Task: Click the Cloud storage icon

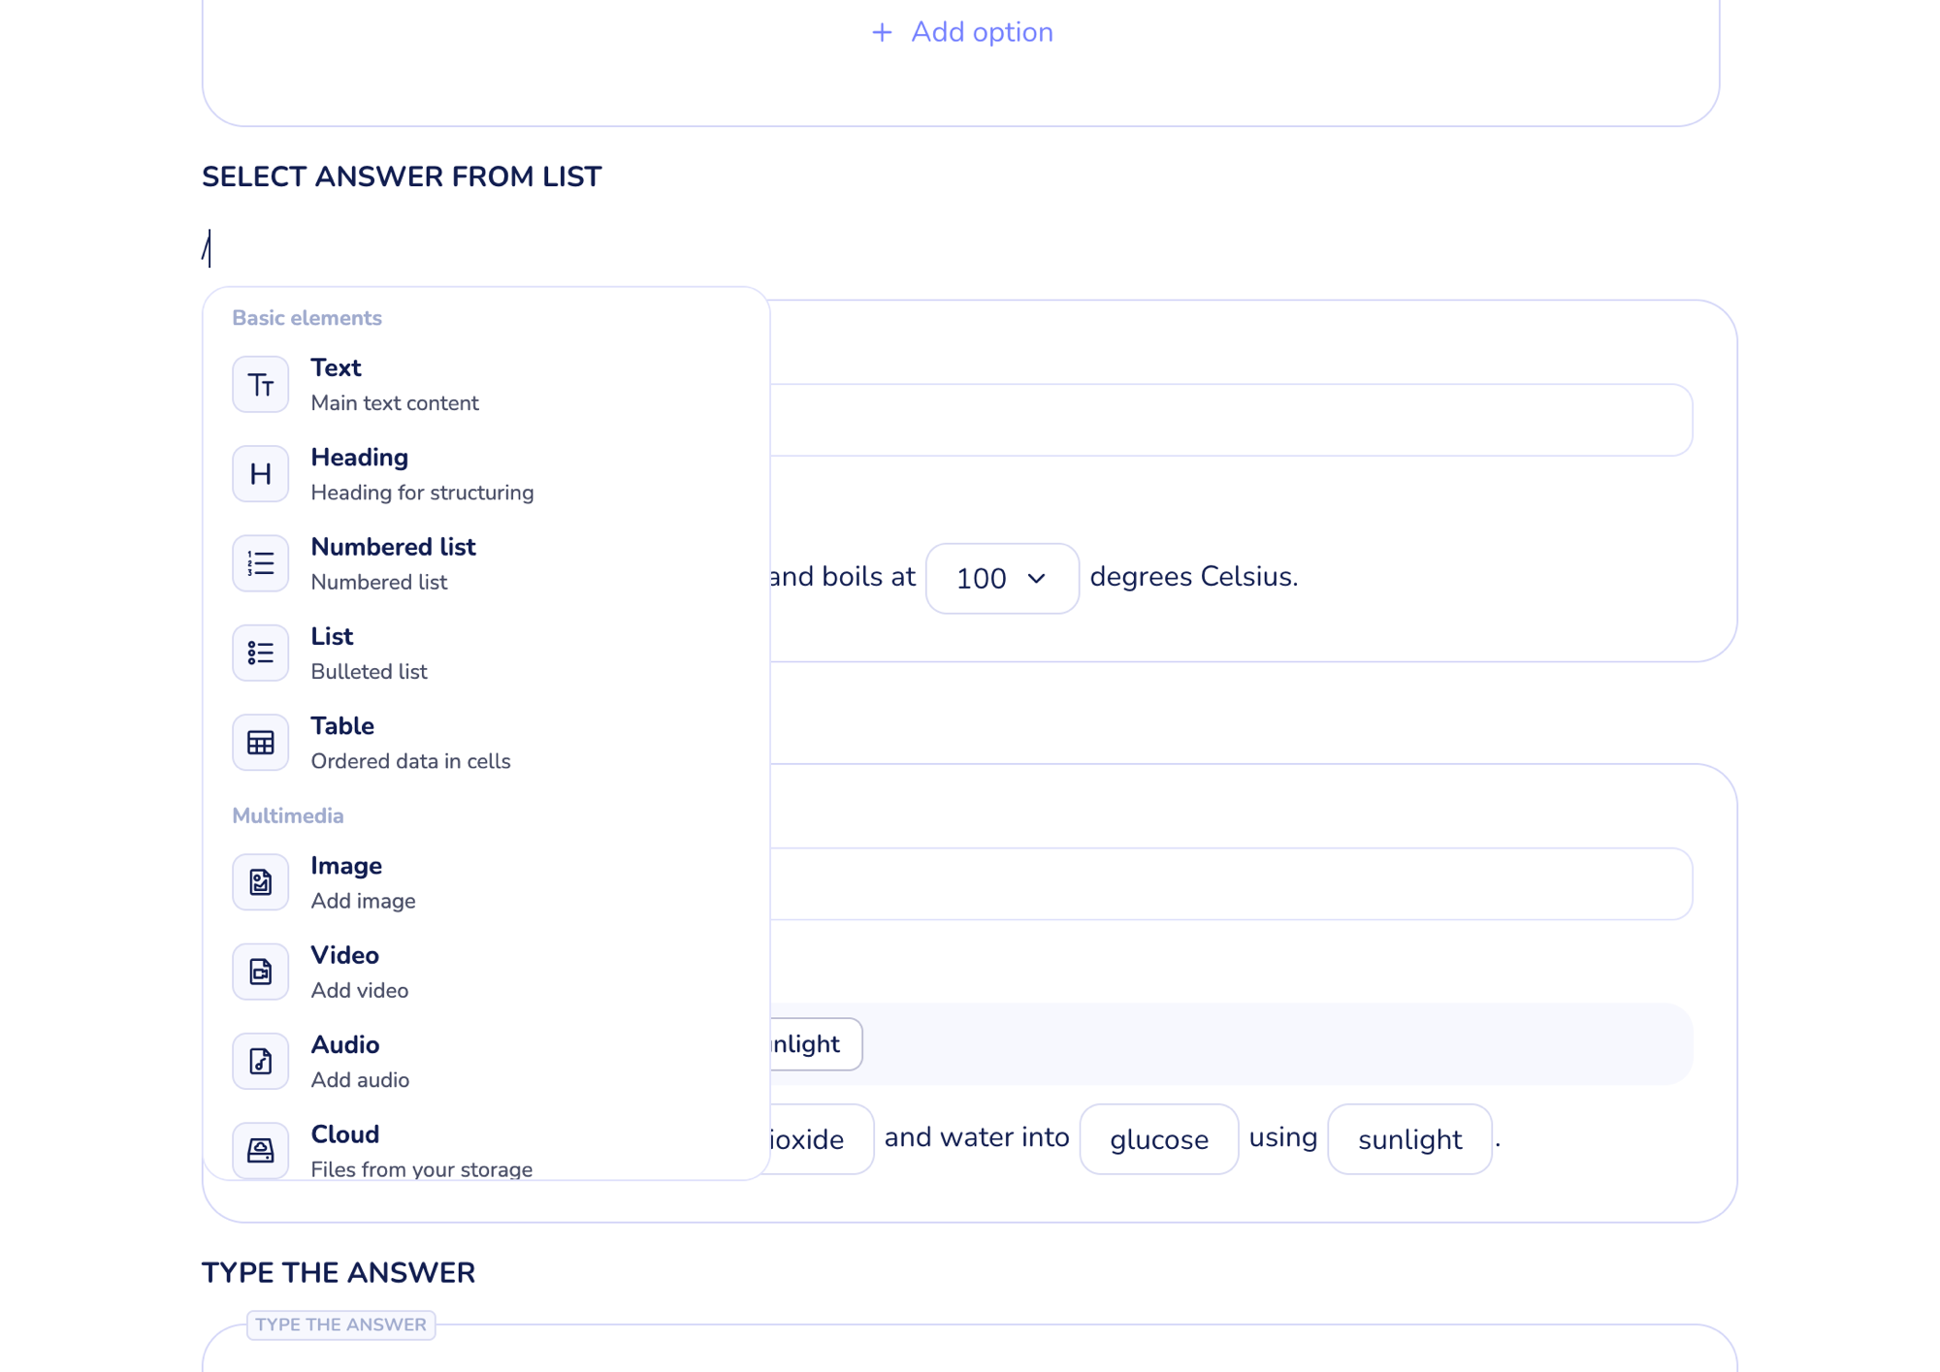Action: click(x=260, y=1150)
